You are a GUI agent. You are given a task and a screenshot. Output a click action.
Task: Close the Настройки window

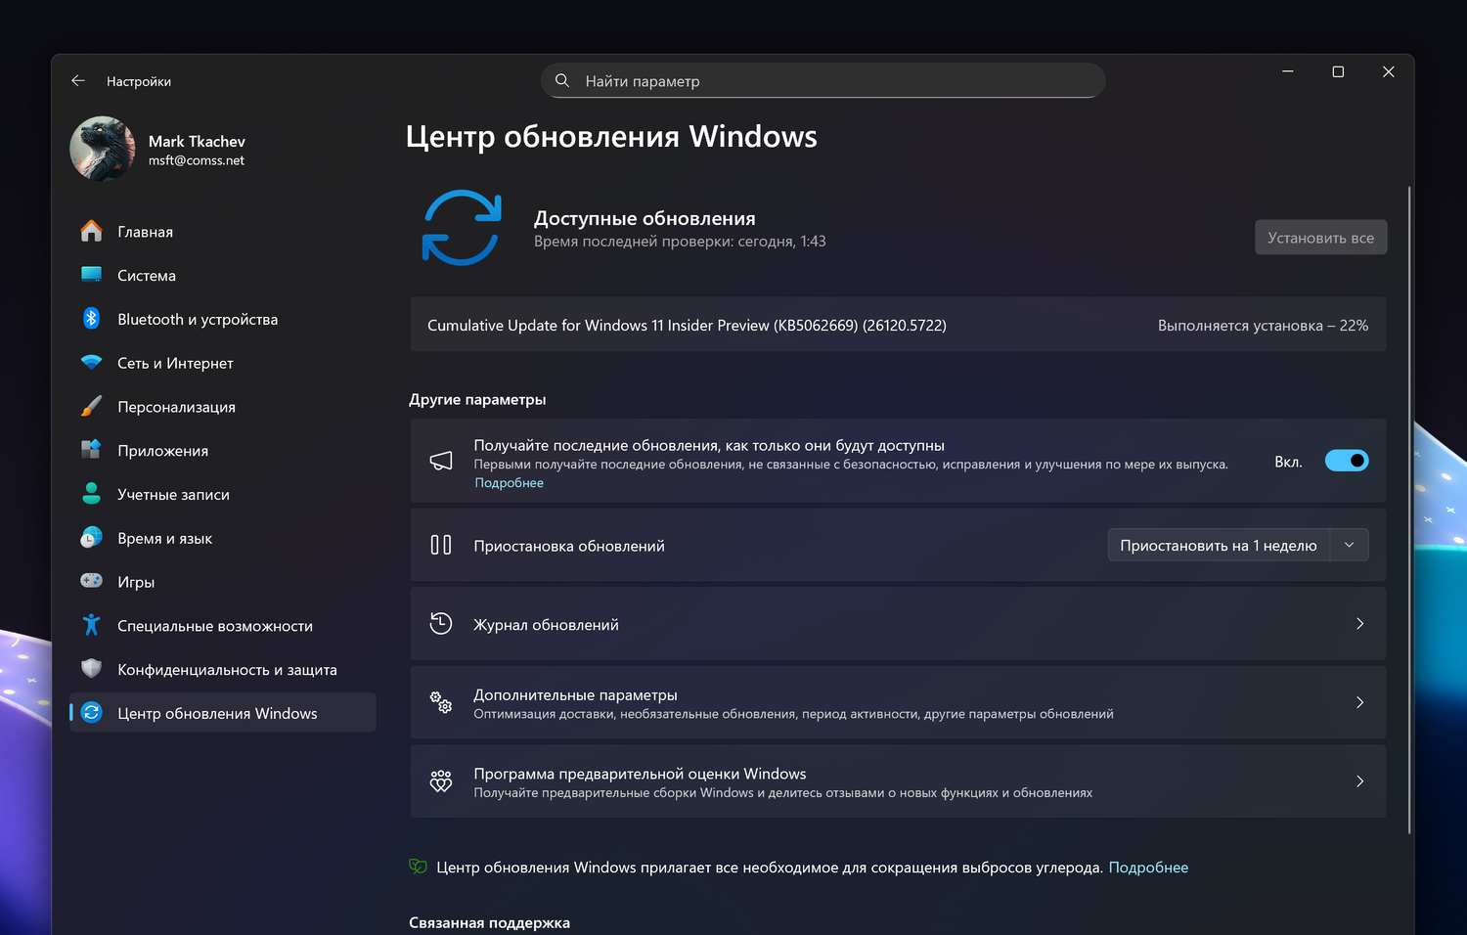point(1388,71)
